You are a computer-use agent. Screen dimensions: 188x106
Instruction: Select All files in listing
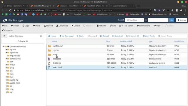tap(117, 36)
